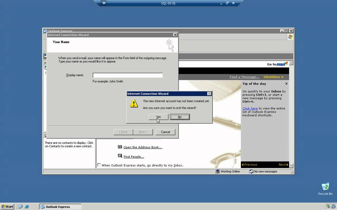Choose No in the exit confirmation dialog
Image resolution: width=337 pixels, height=210 pixels.
(180, 117)
